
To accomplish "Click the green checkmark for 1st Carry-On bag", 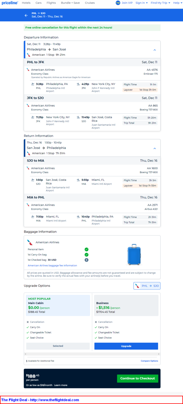I will [x=86, y=255].
